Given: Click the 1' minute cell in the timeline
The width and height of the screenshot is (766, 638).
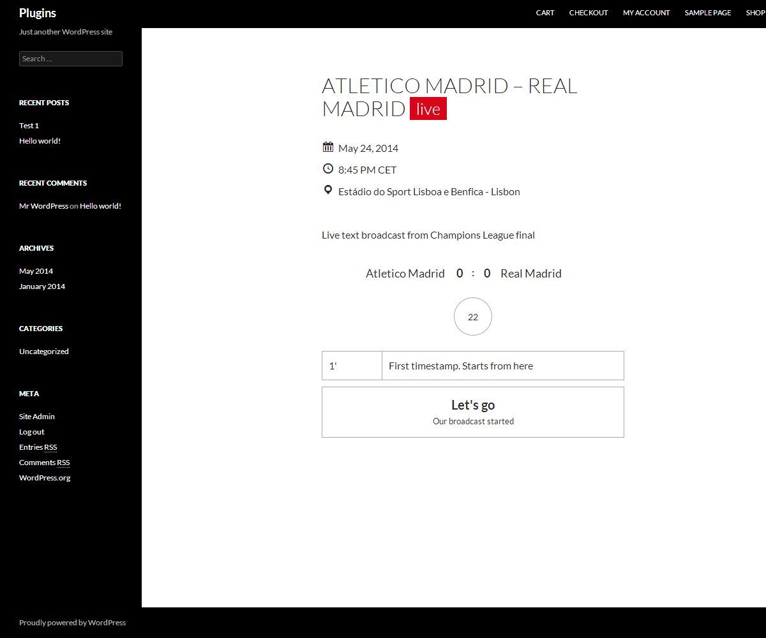Looking at the screenshot, I should pos(352,366).
